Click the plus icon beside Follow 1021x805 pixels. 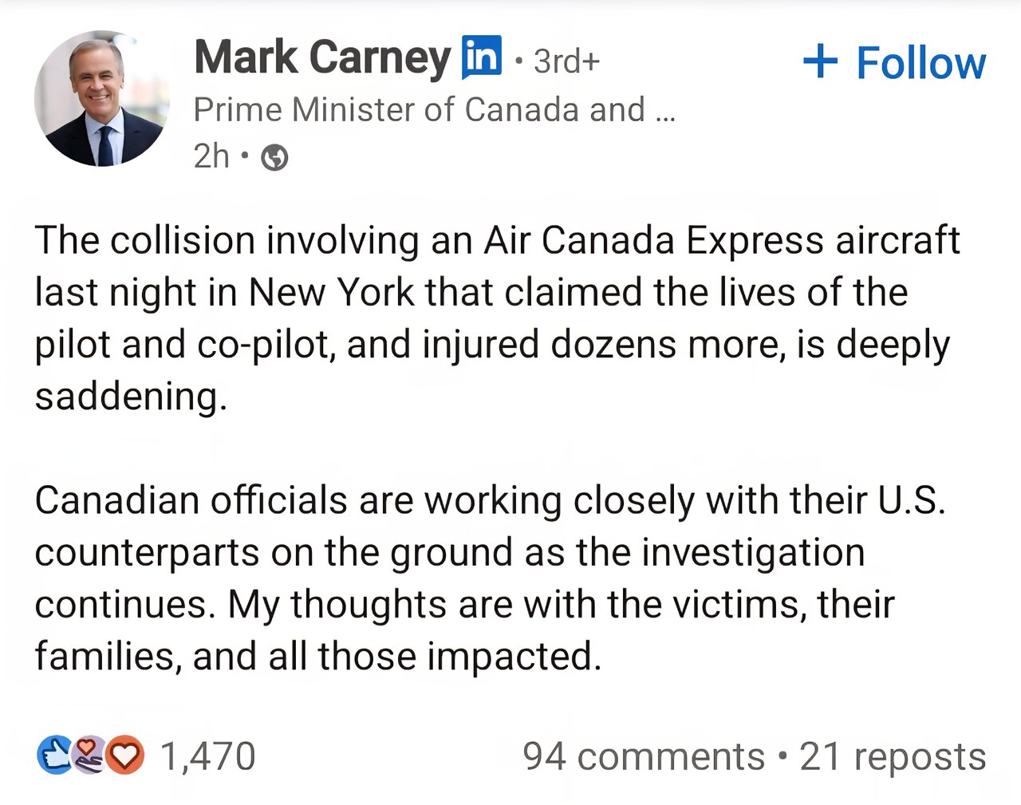pos(820,62)
